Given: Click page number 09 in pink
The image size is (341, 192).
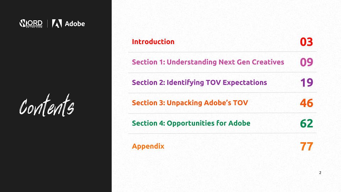Looking at the screenshot, I should tap(307, 62).
